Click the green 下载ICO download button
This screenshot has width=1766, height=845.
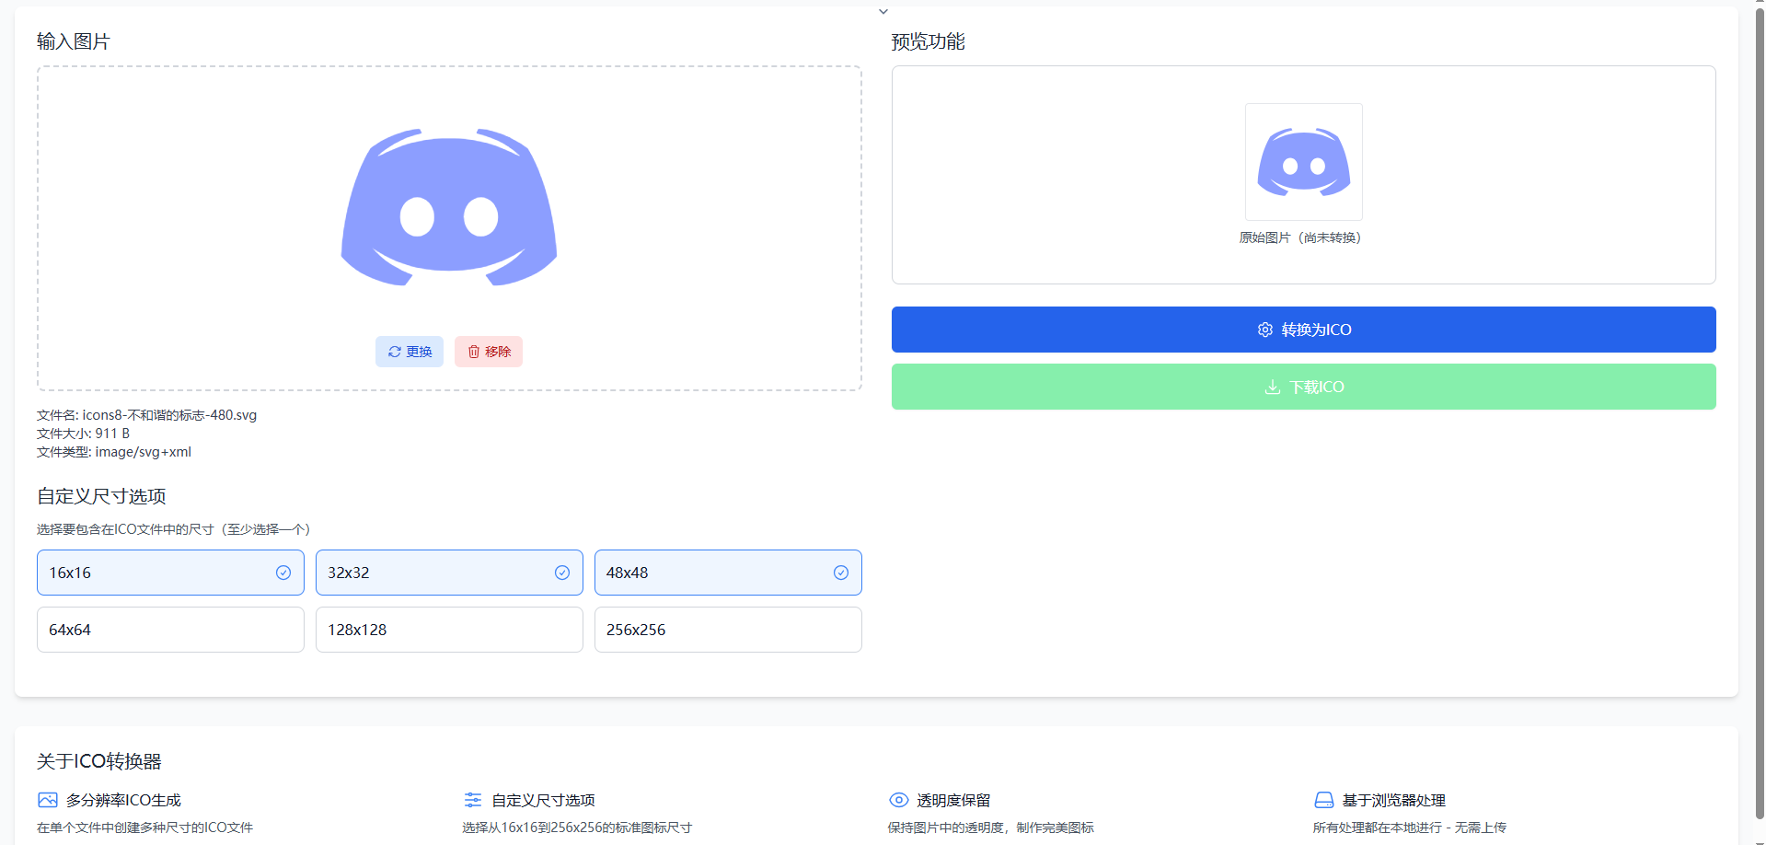(1303, 387)
